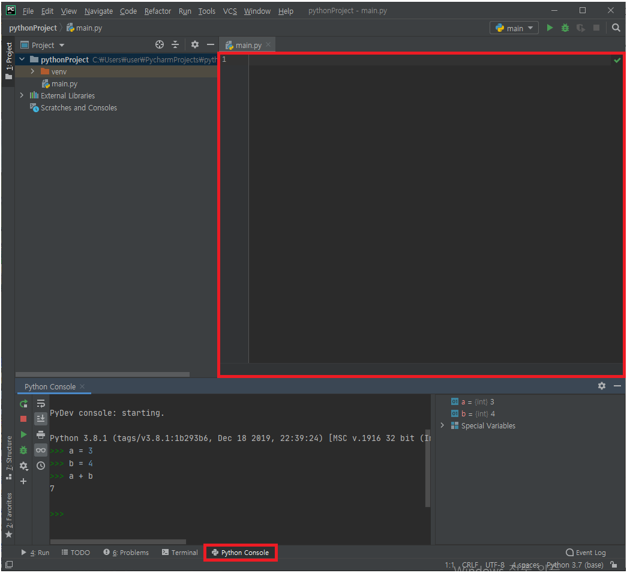Viewport: 627px width, 573px height.
Task: Toggle the Favorites side tool window
Action: 9,516
